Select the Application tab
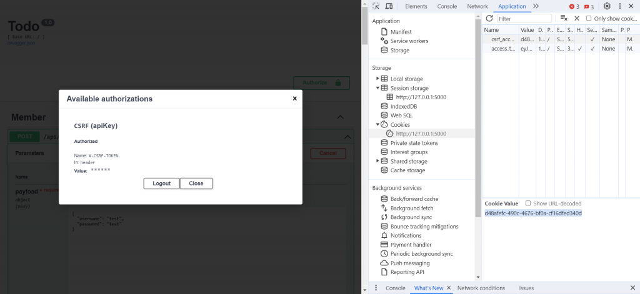The image size is (640, 294). coord(512,6)
